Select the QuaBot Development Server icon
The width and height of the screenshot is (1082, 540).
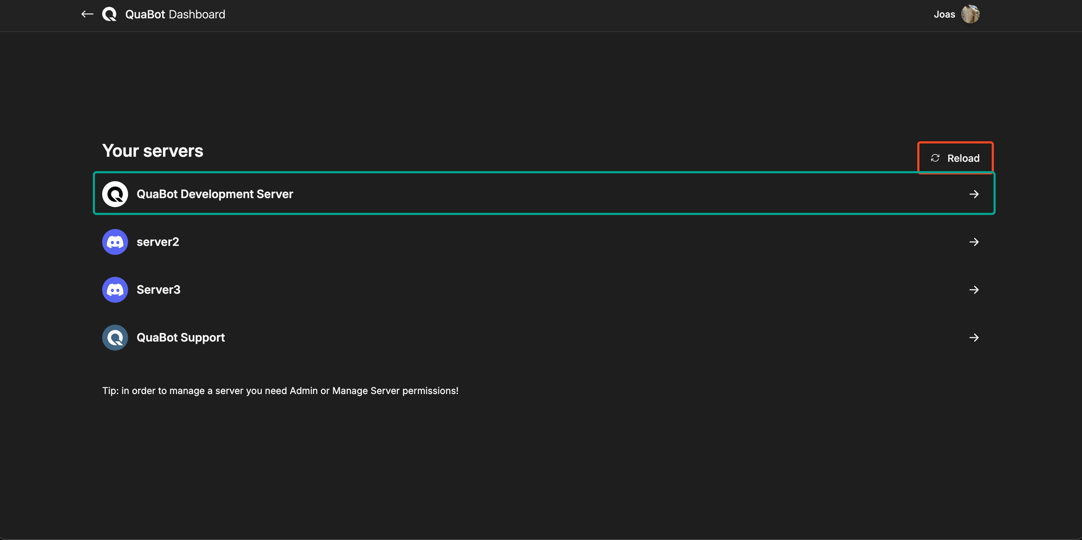pos(115,194)
